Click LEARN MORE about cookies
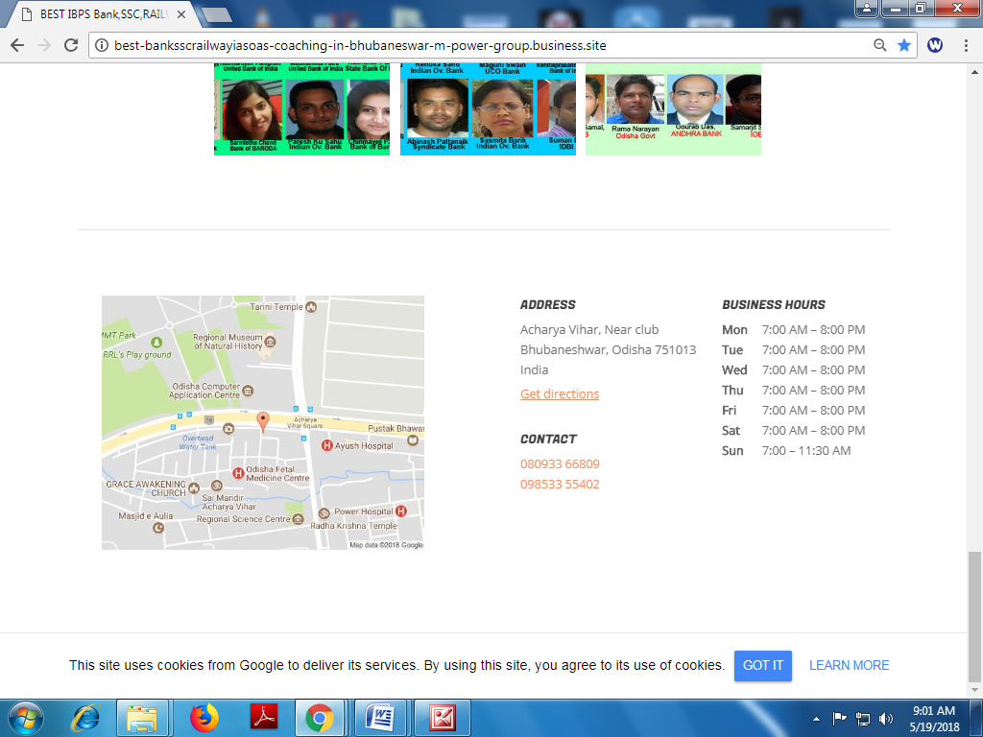Viewport: 983px width, 737px height. [849, 665]
